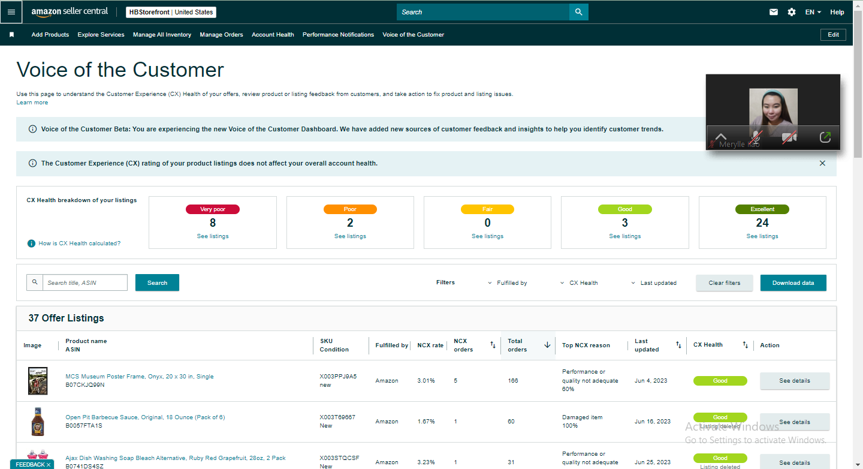Focus the Search title, ASIN field
Image resolution: width=863 pixels, height=469 pixels.
click(85, 282)
